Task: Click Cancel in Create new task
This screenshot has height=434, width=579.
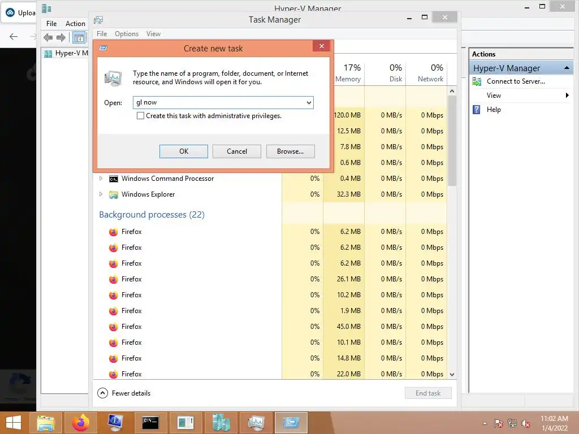Action: (237, 151)
